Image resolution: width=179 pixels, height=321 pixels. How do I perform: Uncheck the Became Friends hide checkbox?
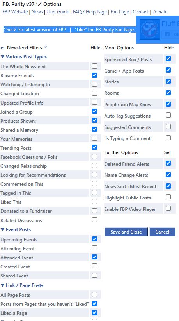[x=94, y=75]
